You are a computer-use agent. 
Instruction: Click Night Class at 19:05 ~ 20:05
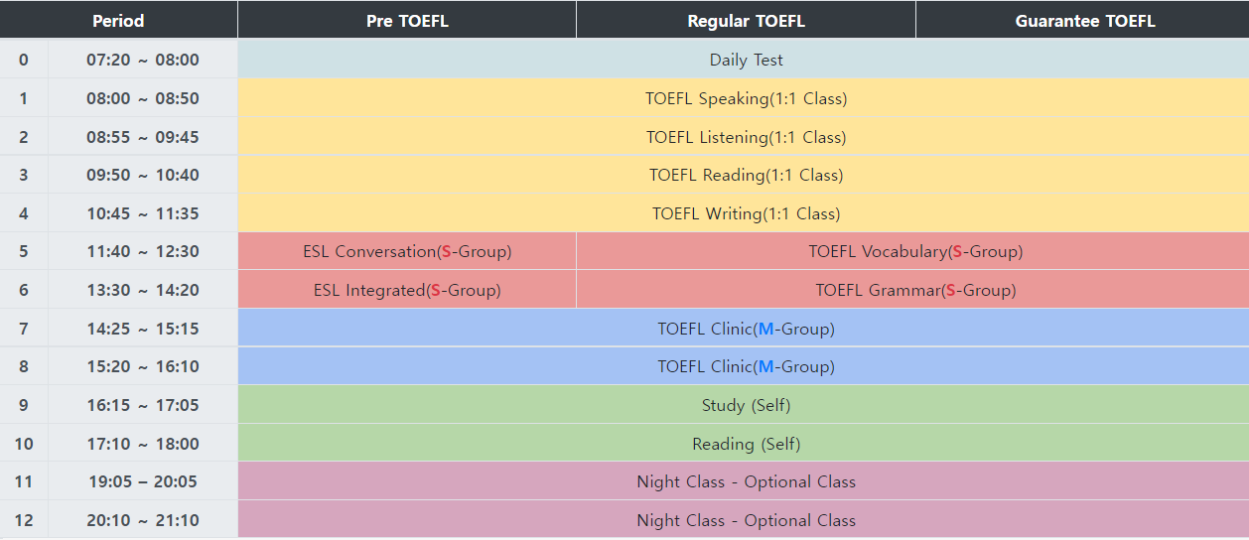click(746, 481)
